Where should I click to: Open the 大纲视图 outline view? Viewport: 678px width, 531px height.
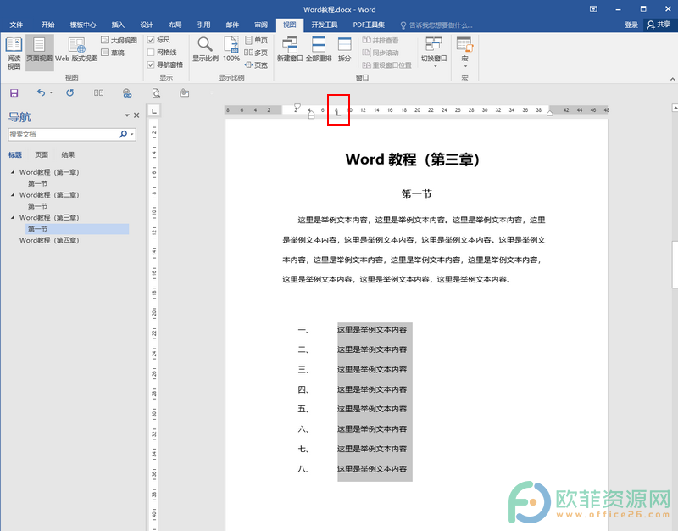[119, 40]
